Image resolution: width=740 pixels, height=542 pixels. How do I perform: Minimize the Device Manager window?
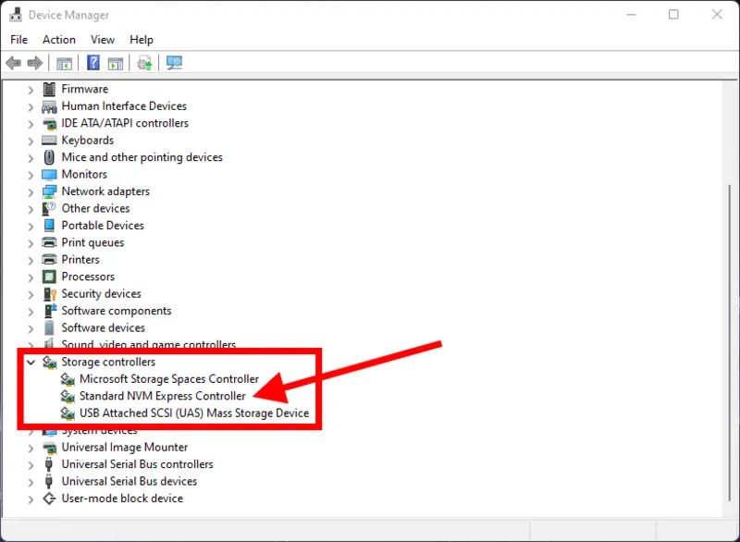click(631, 15)
